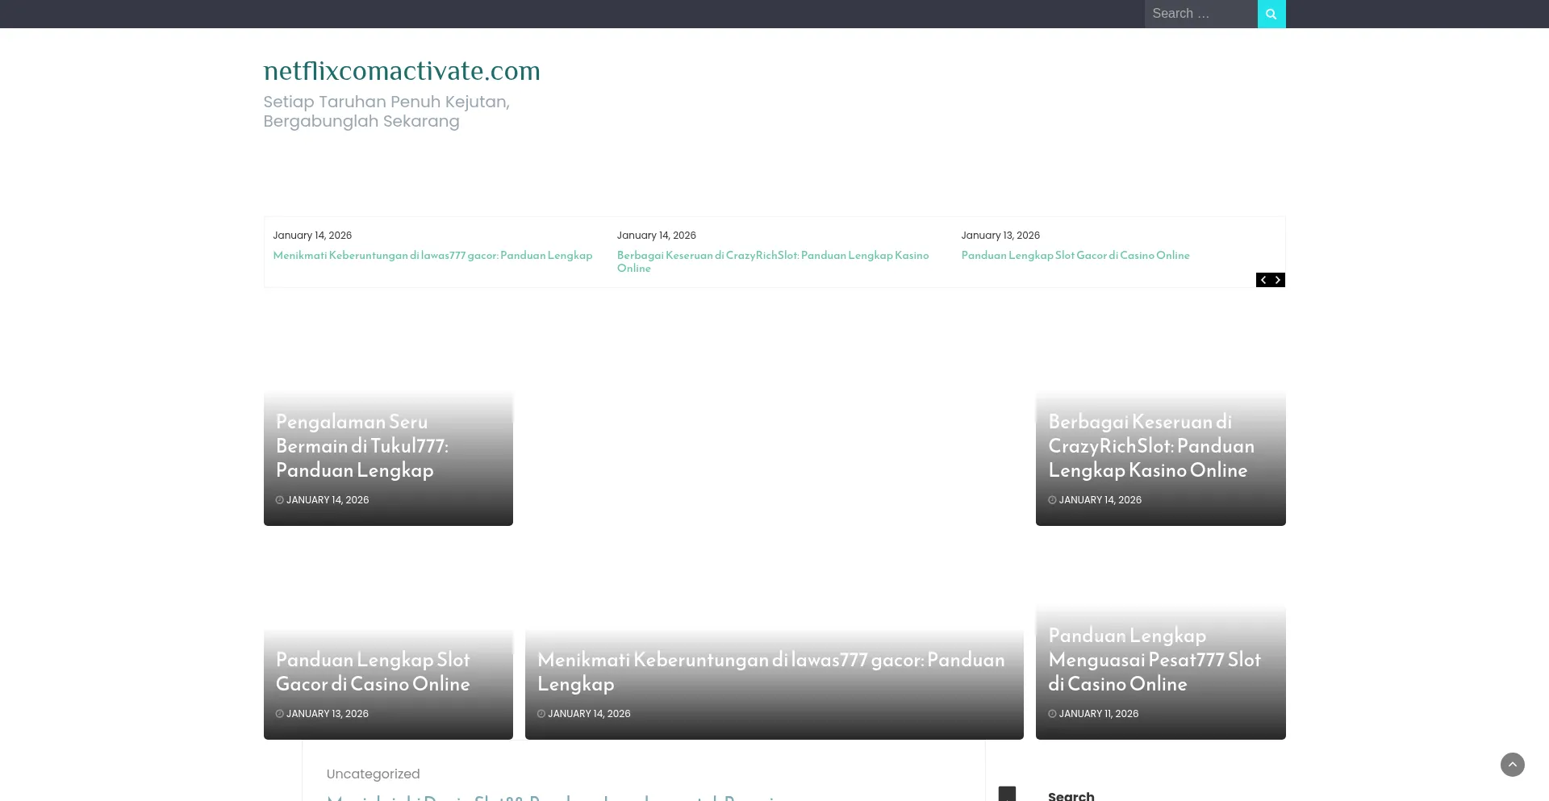
Task: Open featured card Pengalaman Seru Bermain di Tukul777
Action: point(361,446)
